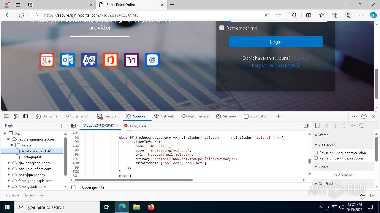Open browser Extensions icon
The width and height of the screenshot is (380, 213).
pyautogui.click(x=294, y=15)
